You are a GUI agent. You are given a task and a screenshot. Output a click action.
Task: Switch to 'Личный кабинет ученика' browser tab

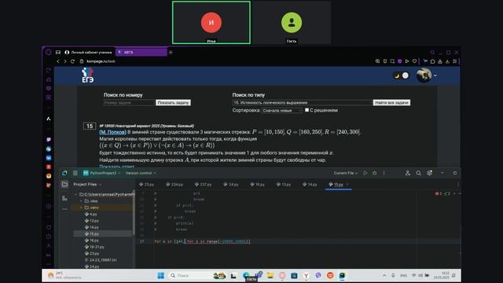88,52
